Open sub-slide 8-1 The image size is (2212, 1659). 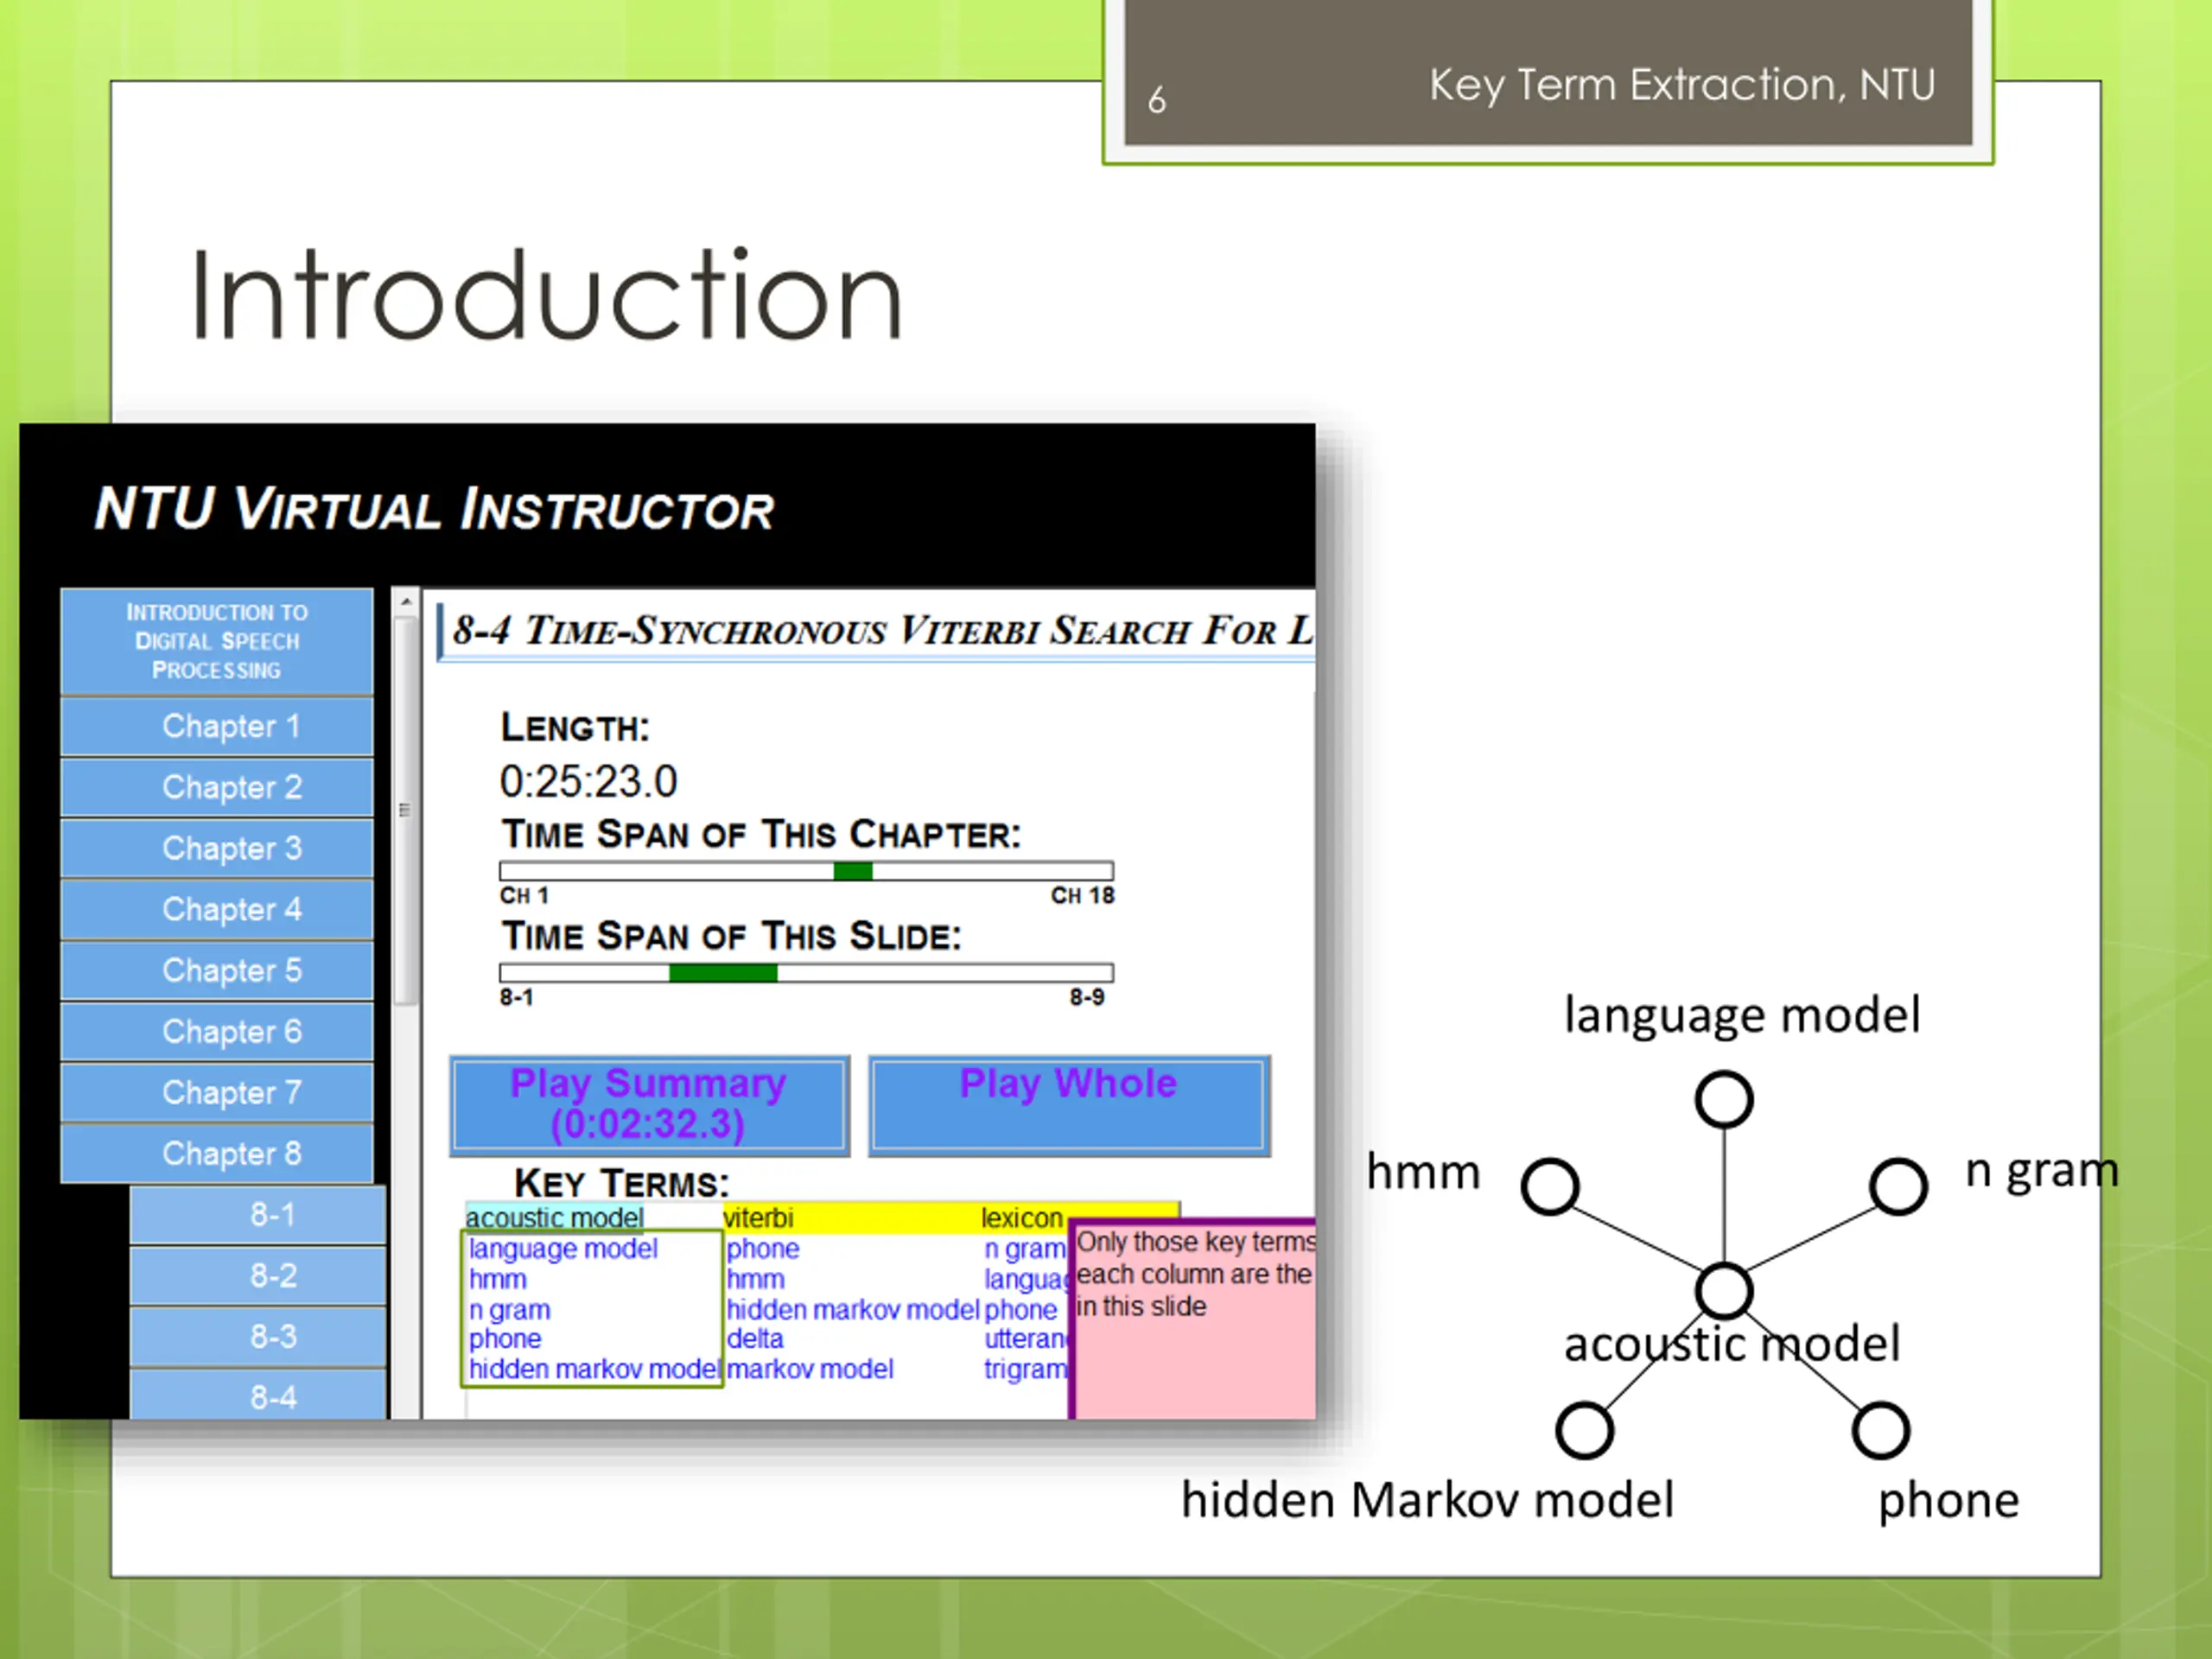258,1215
